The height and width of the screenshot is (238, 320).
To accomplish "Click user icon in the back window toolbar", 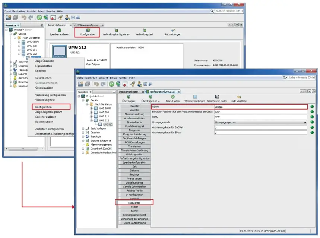I will point(67,18).
